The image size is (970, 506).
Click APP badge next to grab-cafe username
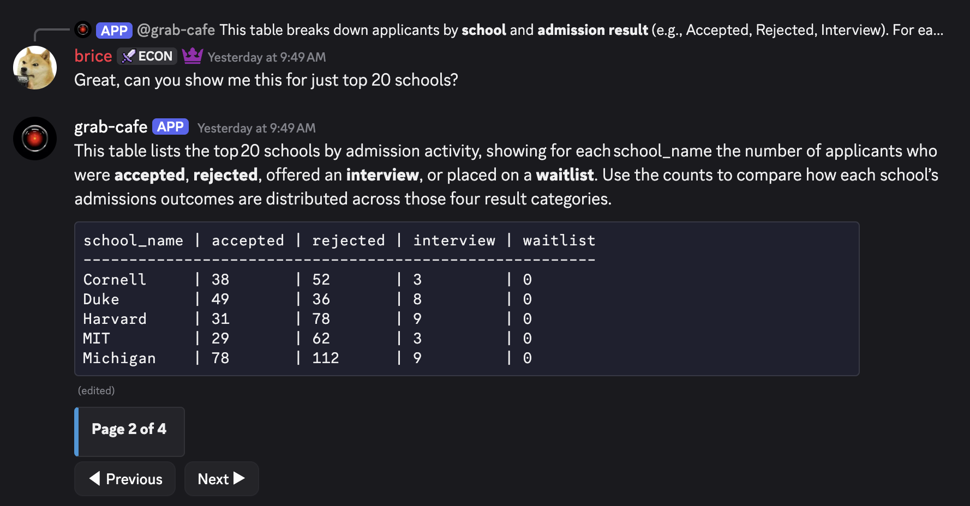pyautogui.click(x=170, y=127)
